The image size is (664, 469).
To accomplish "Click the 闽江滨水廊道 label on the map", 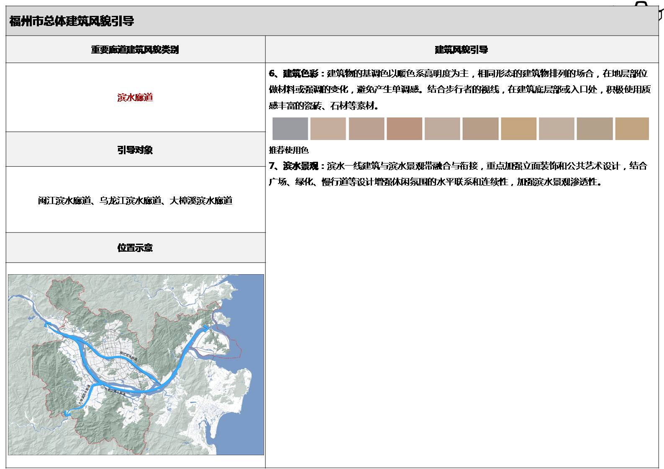I will (x=128, y=357).
